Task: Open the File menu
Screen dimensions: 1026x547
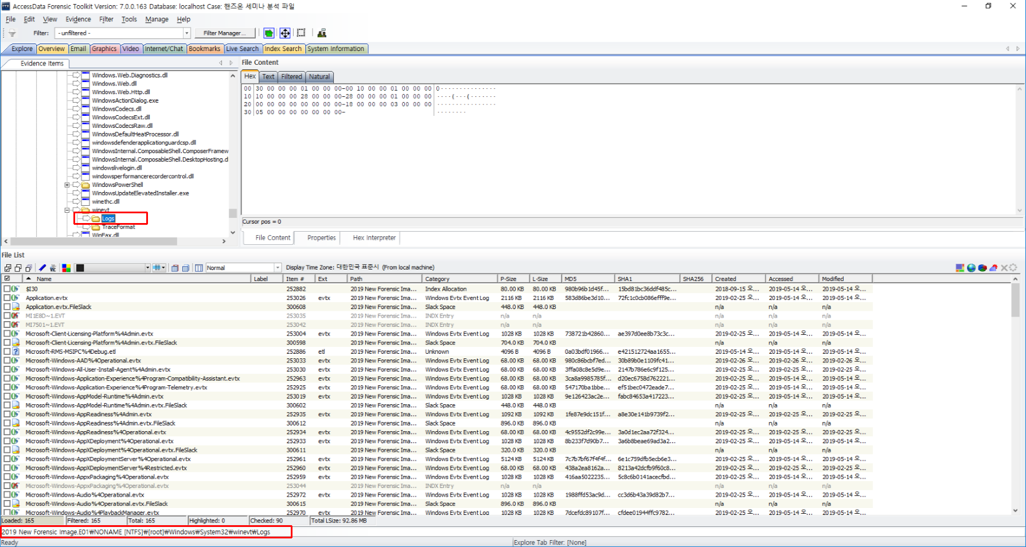Action: pyautogui.click(x=10, y=19)
